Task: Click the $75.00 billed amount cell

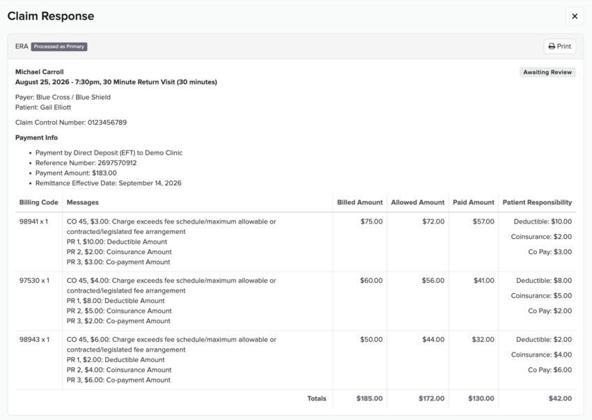Action: (371, 221)
